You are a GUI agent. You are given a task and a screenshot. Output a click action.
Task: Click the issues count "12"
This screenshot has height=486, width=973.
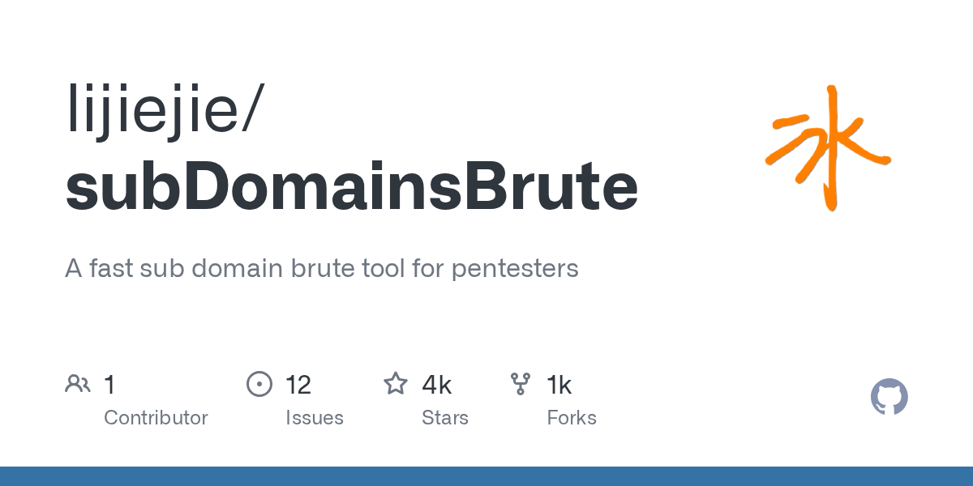tap(298, 385)
